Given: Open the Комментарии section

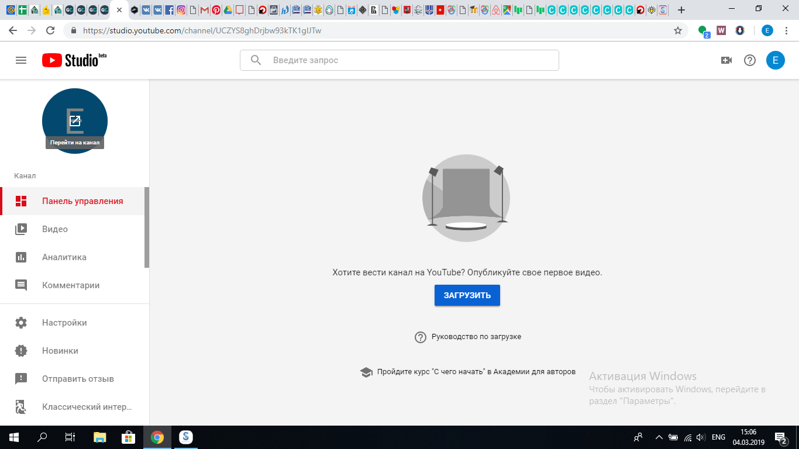Looking at the screenshot, I should click(71, 285).
